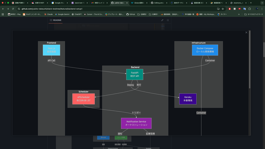
Task: Close the diagram preview with the X
Action: [x=246, y=33]
